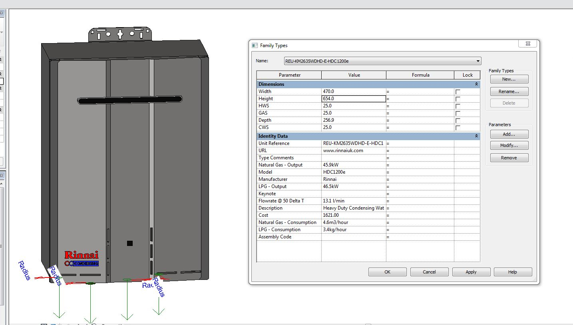Collapse the Dimensions parameter group
The height and width of the screenshot is (325, 573).
[x=476, y=84]
